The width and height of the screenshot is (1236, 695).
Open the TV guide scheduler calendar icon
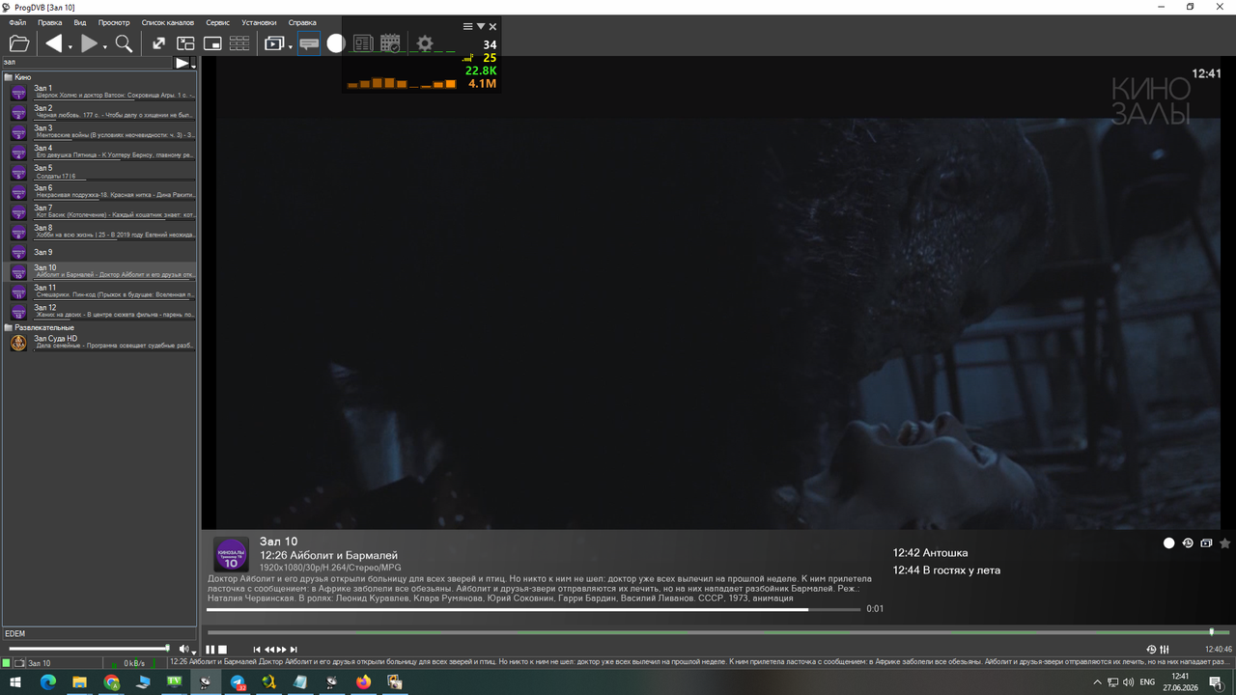pyautogui.click(x=390, y=43)
